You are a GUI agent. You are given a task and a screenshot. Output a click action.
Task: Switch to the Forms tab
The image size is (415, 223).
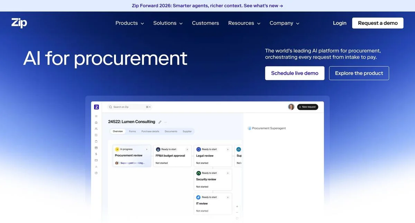[x=132, y=131]
